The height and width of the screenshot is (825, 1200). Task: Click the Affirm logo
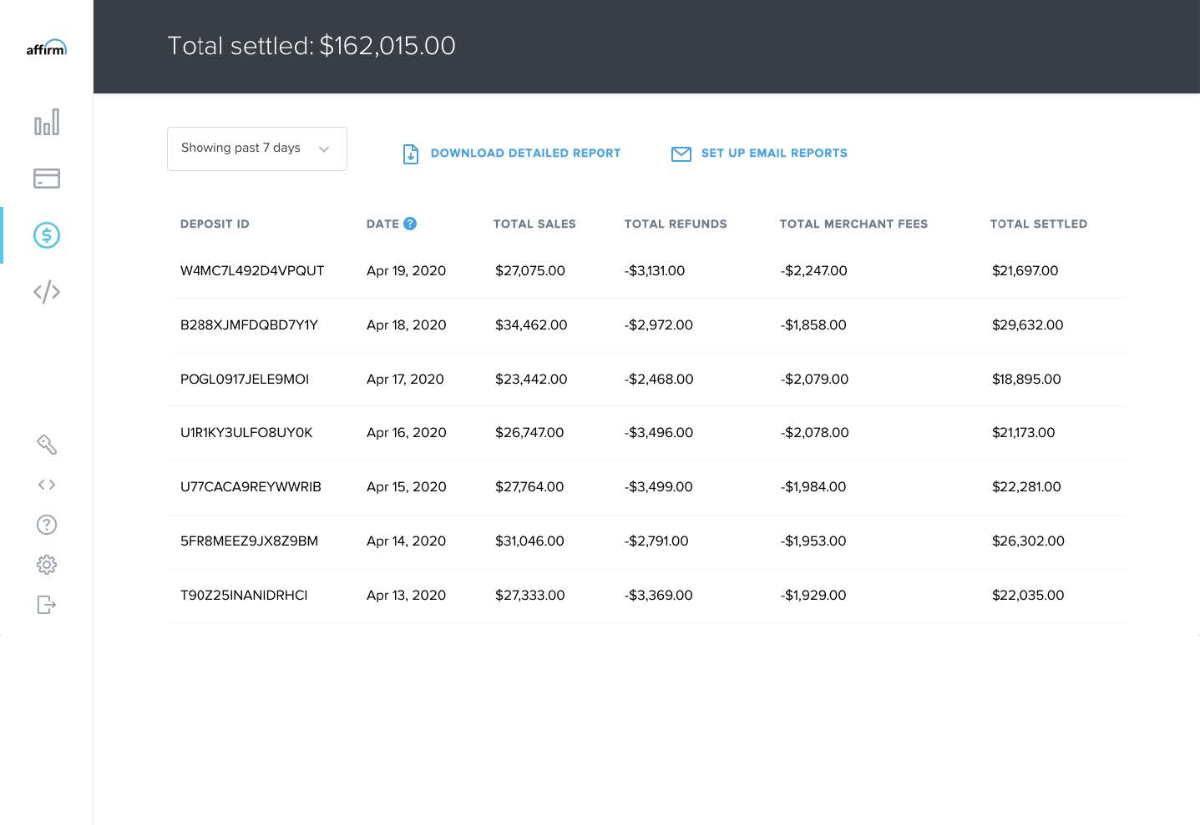click(x=46, y=48)
